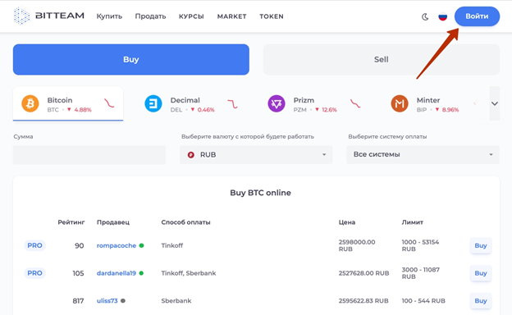Toggle dark mode moon icon
The image size is (512, 315).
[425, 16]
